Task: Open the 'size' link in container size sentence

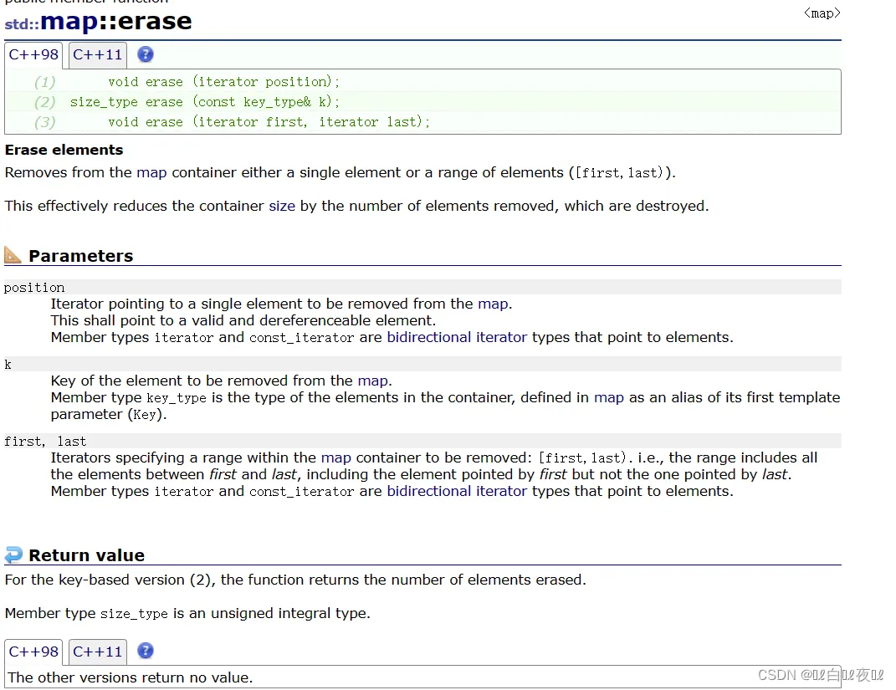Action: [x=282, y=206]
